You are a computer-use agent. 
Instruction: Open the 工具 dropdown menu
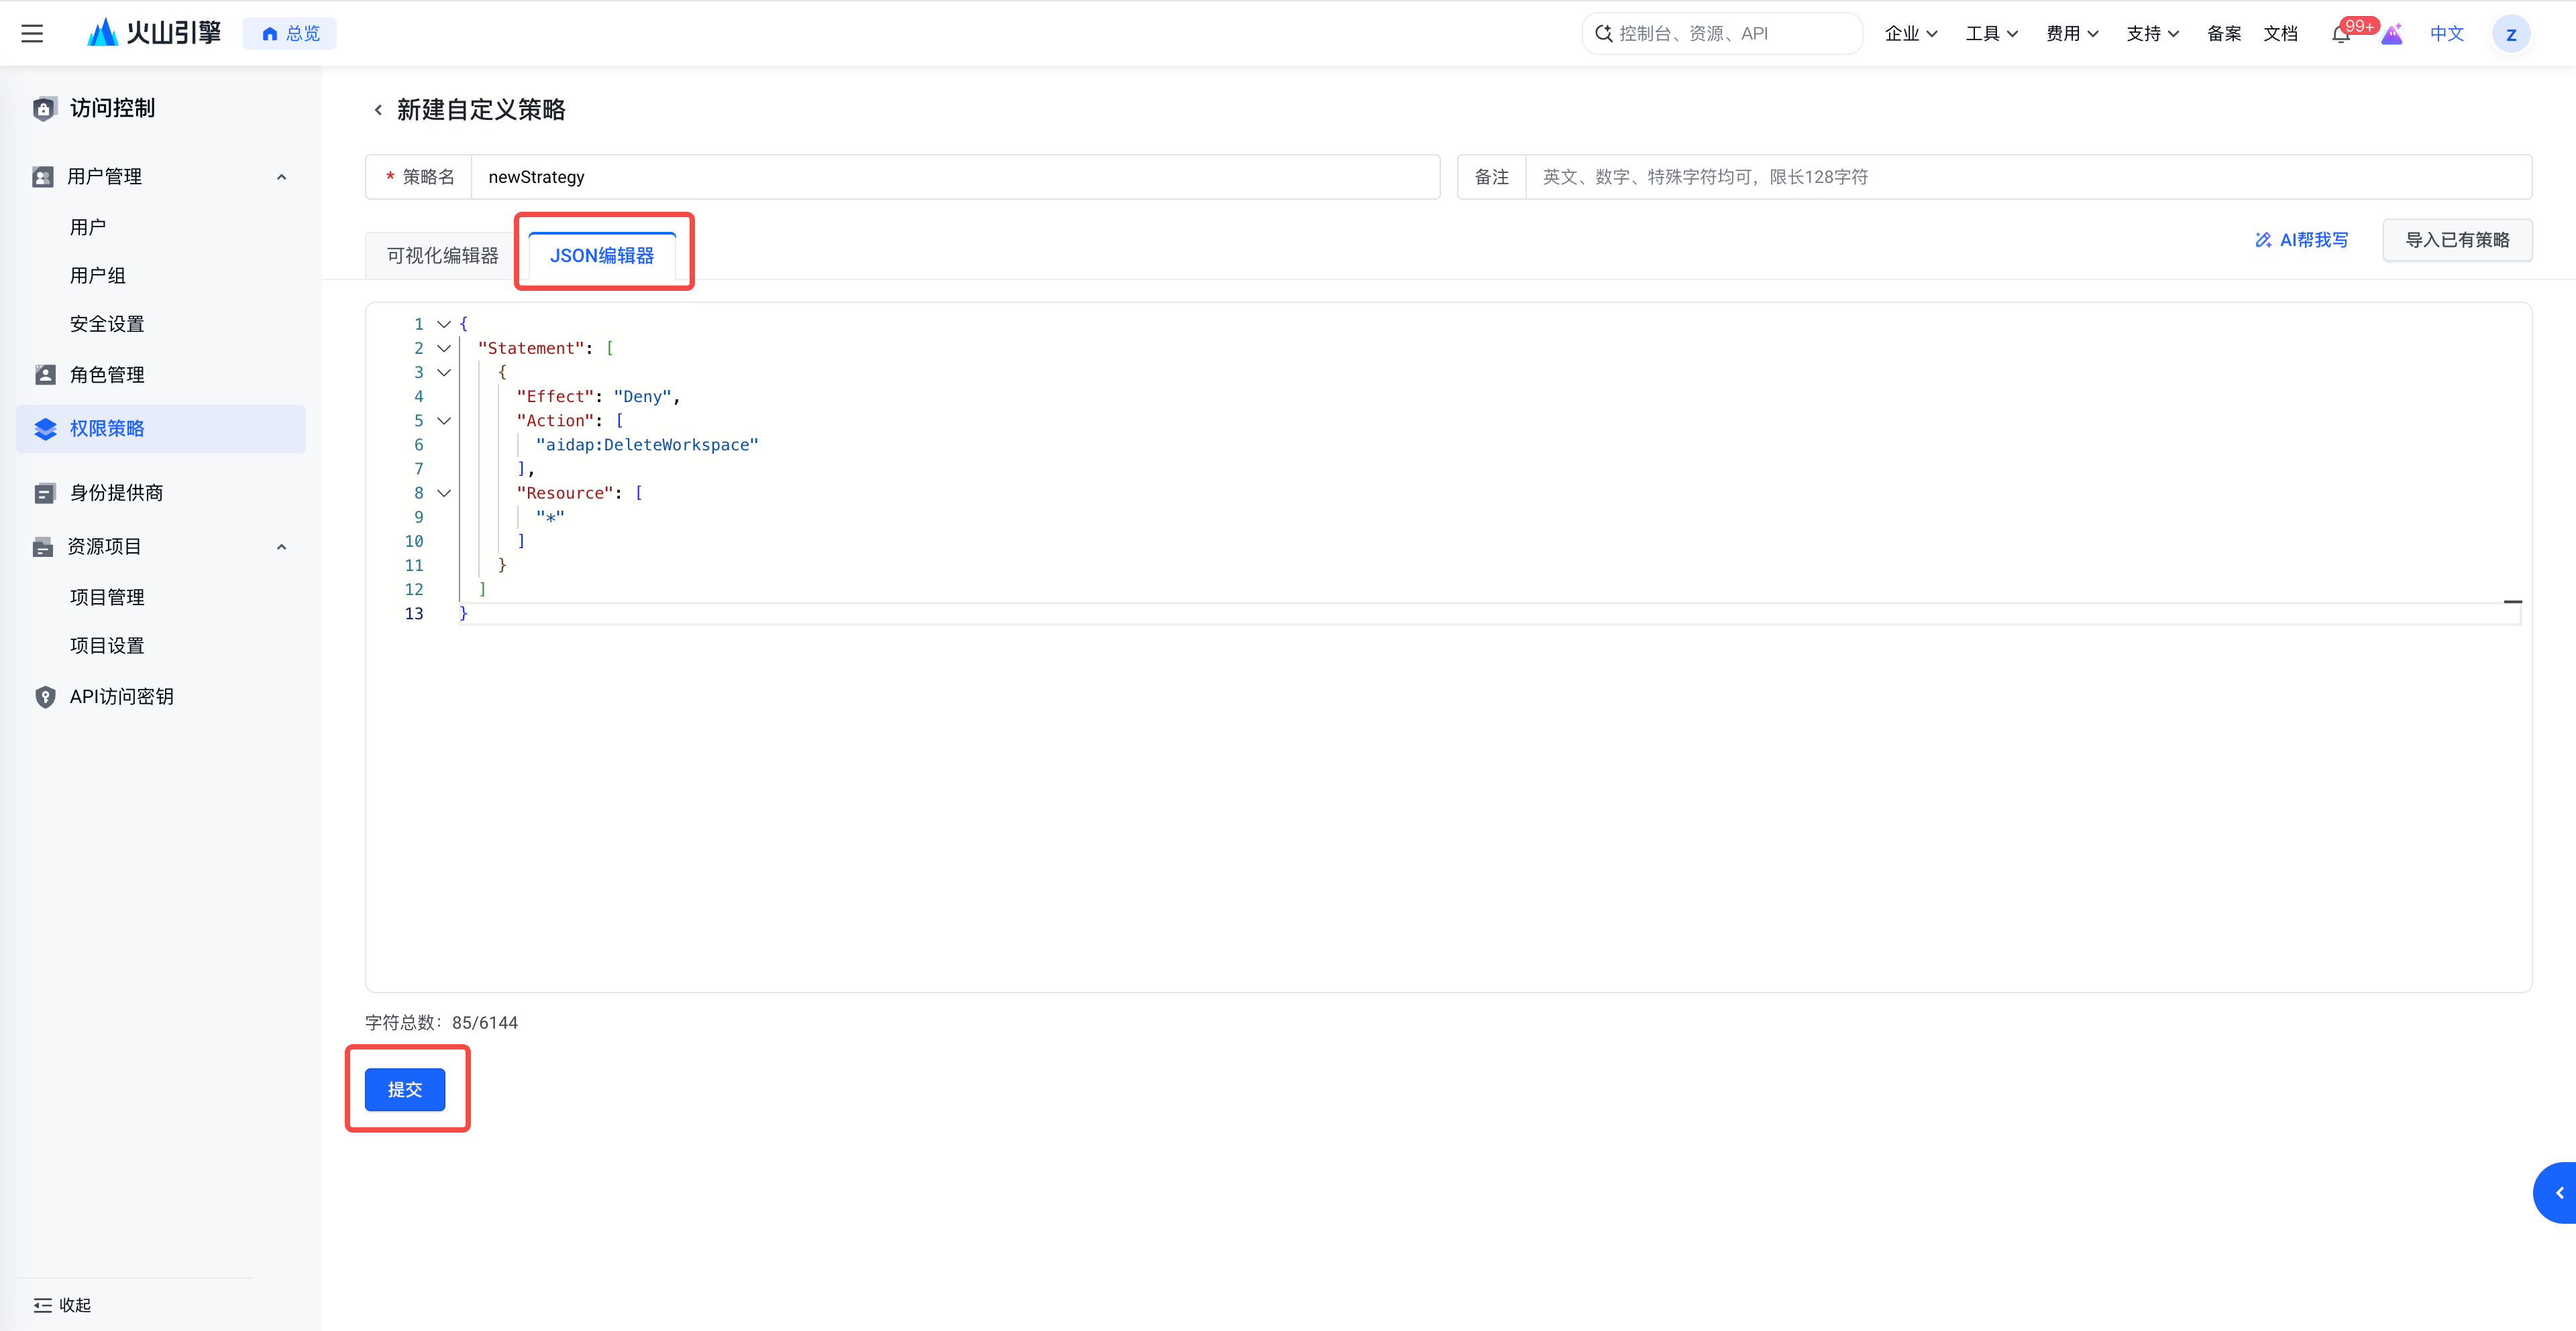click(1992, 34)
